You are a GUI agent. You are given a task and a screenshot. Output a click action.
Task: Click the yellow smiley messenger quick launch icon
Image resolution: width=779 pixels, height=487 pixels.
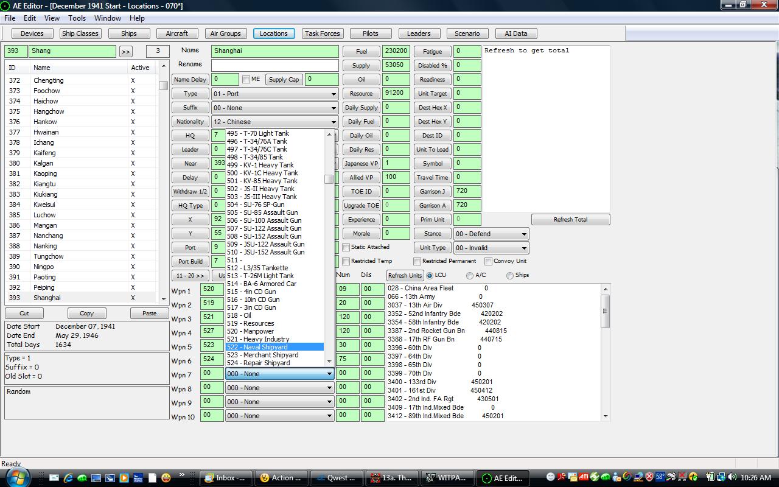pyautogui.click(x=166, y=478)
